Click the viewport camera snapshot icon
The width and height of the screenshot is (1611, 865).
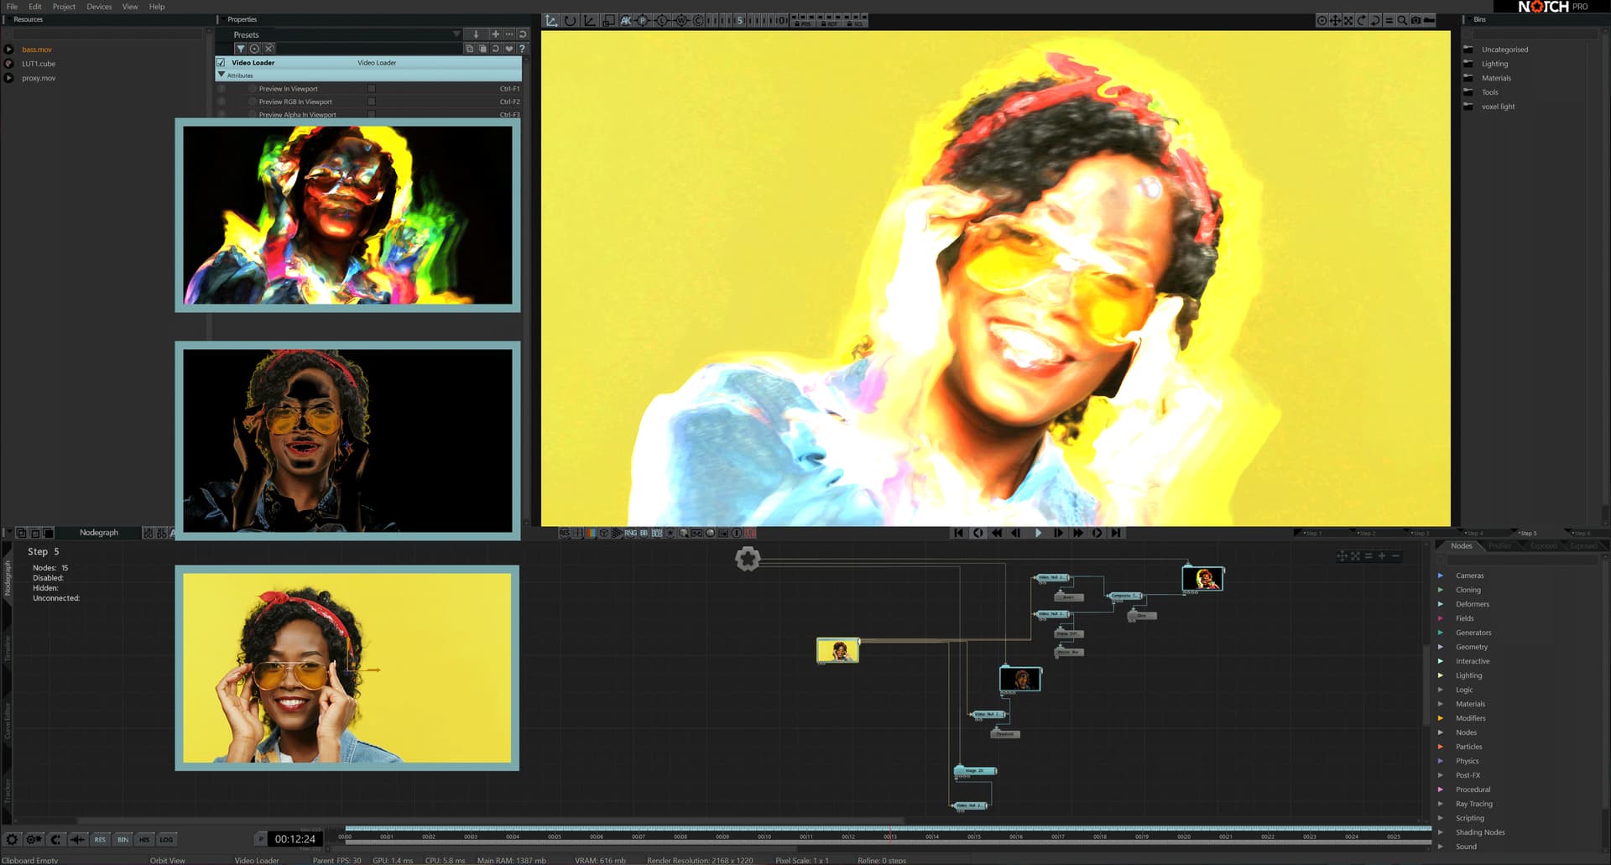[x=1415, y=20]
